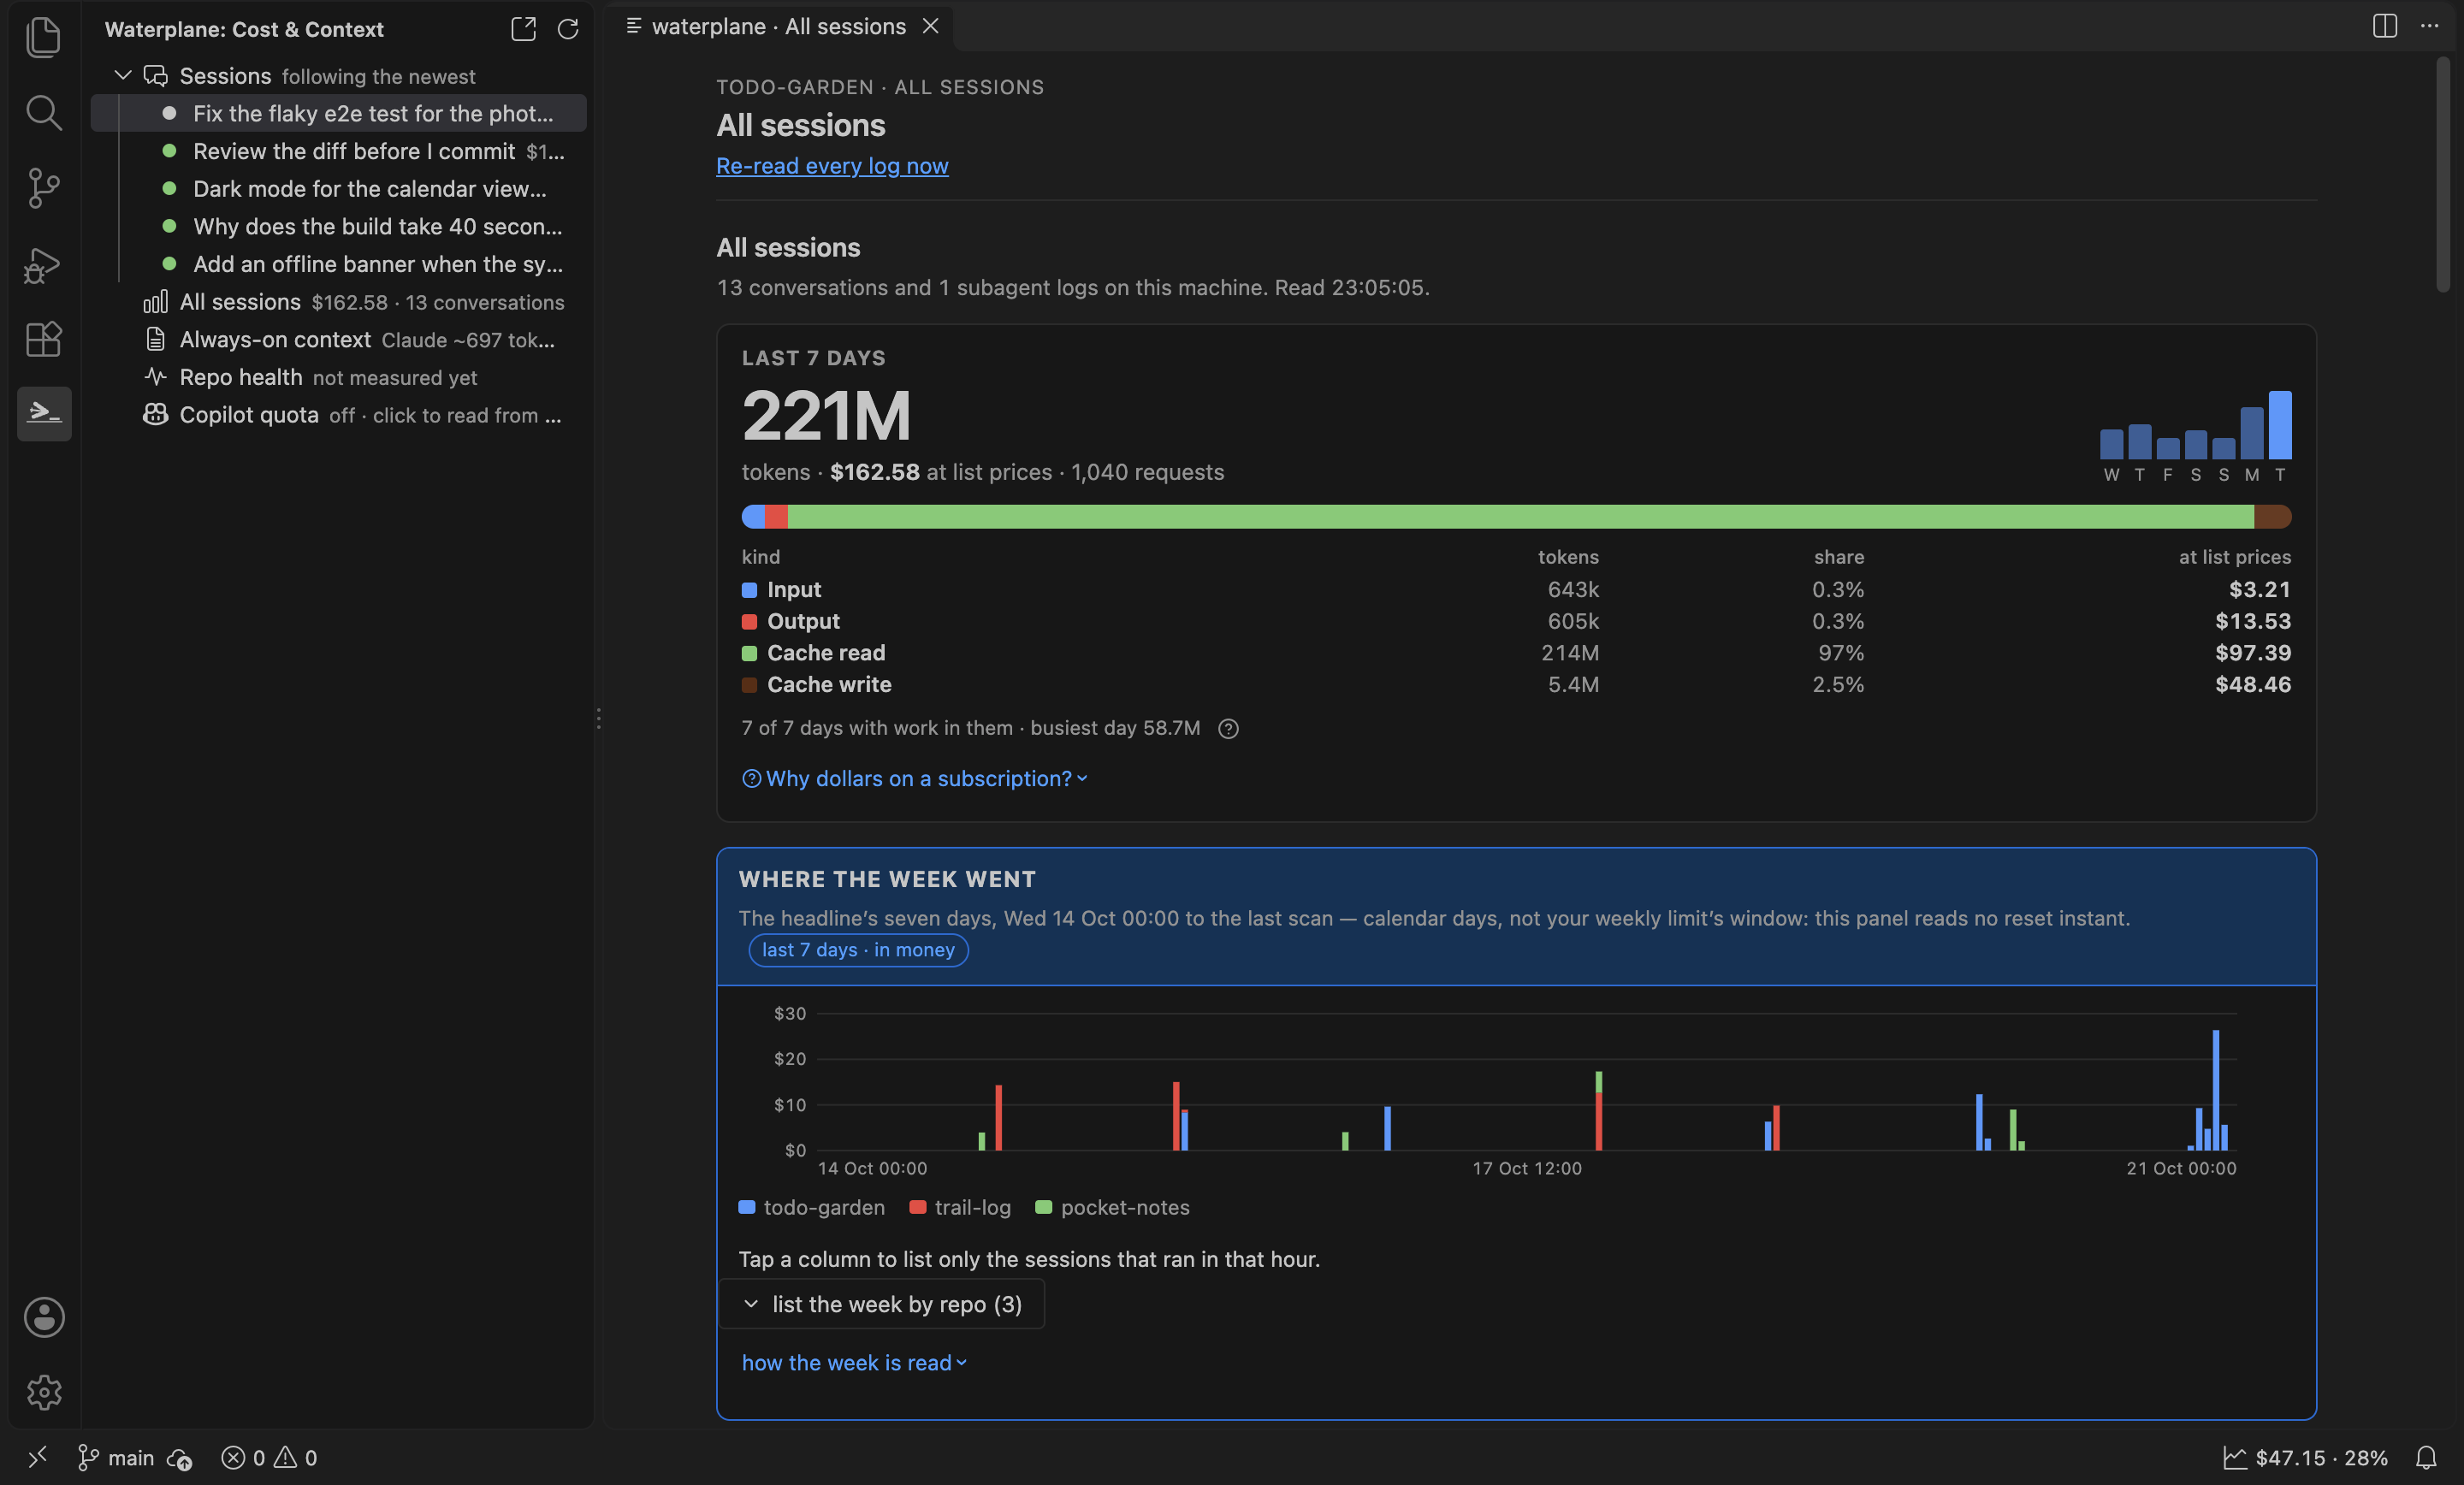
Task: Open session 'Why does the build take 40 seconds'
Action: coord(338,226)
